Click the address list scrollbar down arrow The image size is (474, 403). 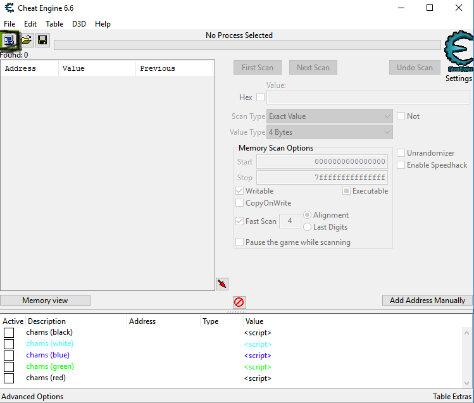pos(467,383)
